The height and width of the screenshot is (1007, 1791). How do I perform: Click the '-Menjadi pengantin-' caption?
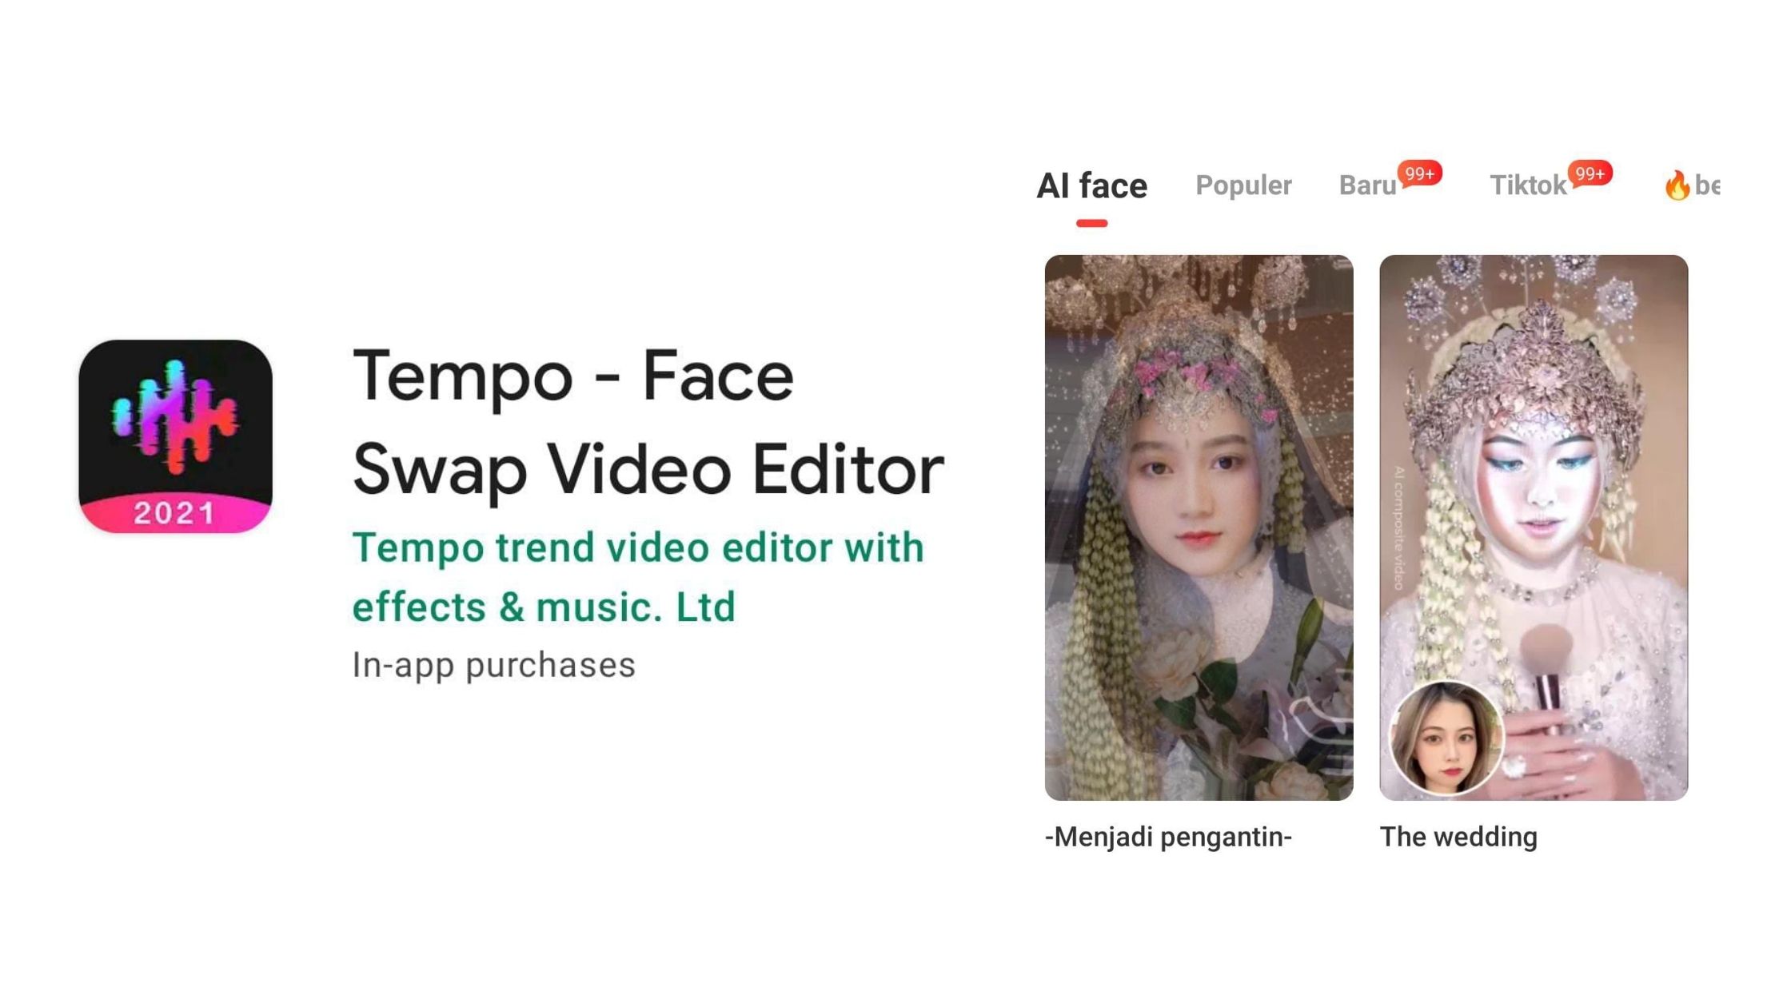[1168, 837]
